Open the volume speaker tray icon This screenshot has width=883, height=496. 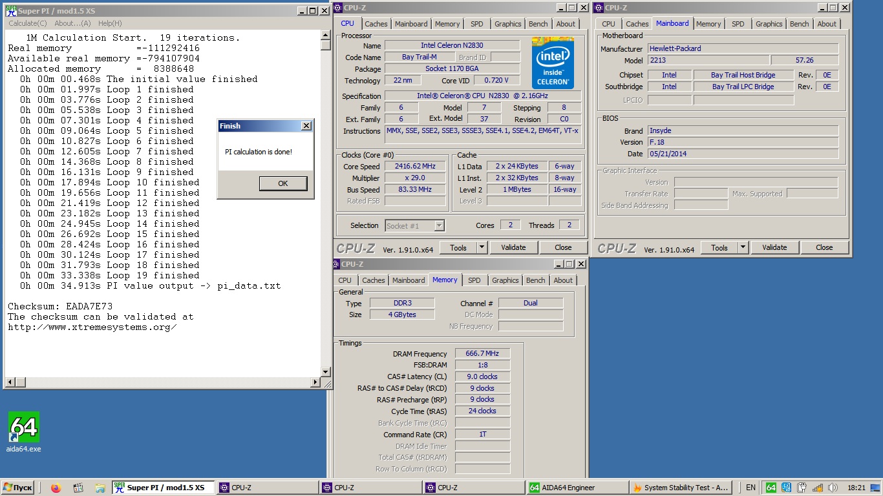point(834,488)
